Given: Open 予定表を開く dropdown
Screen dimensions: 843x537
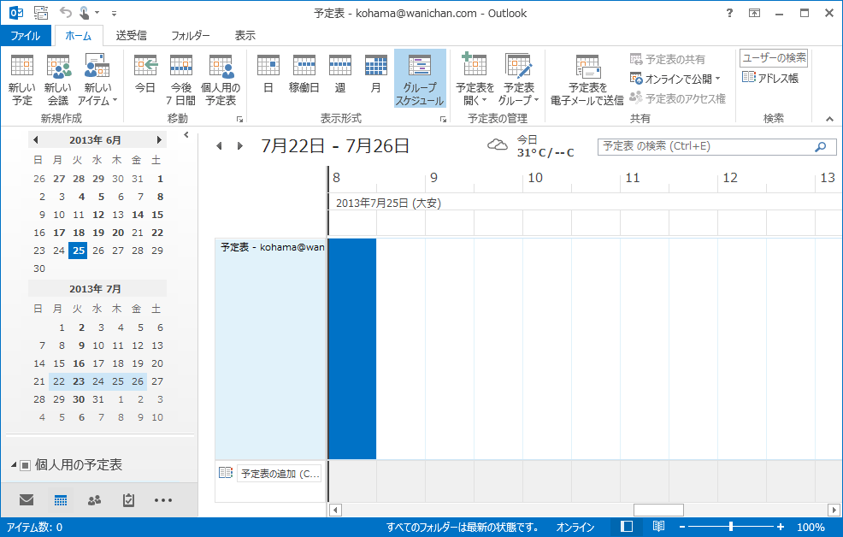Looking at the screenshot, I should point(475,80).
